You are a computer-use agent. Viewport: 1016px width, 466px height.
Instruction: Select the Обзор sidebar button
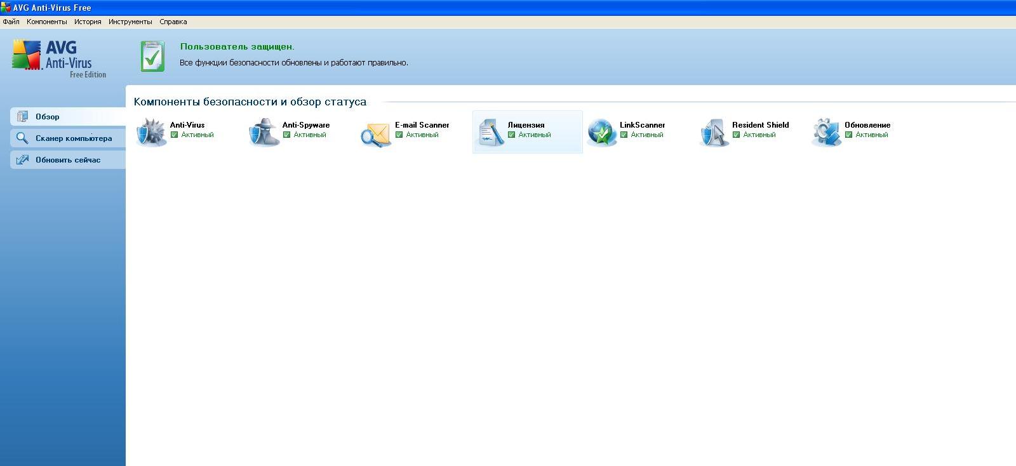click(x=68, y=117)
